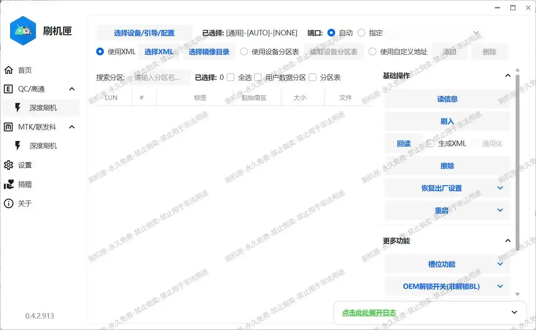Click the 选择设备/引导/配置 button
Image resolution: width=536 pixels, height=330 pixels.
[144, 33]
